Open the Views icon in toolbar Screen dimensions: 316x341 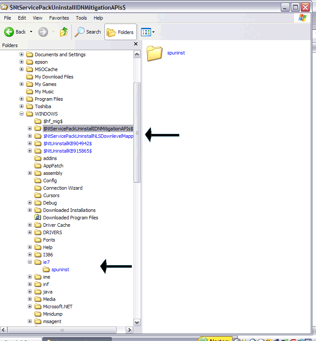(x=146, y=32)
